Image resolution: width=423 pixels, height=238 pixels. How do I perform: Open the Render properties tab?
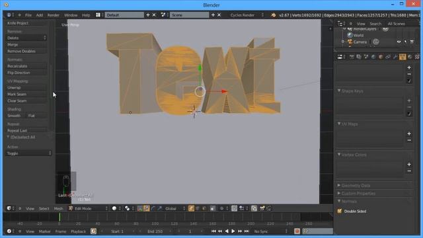coord(352,57)
